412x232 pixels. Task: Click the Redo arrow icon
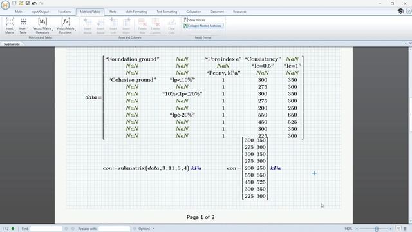click(x=41, y=3)
